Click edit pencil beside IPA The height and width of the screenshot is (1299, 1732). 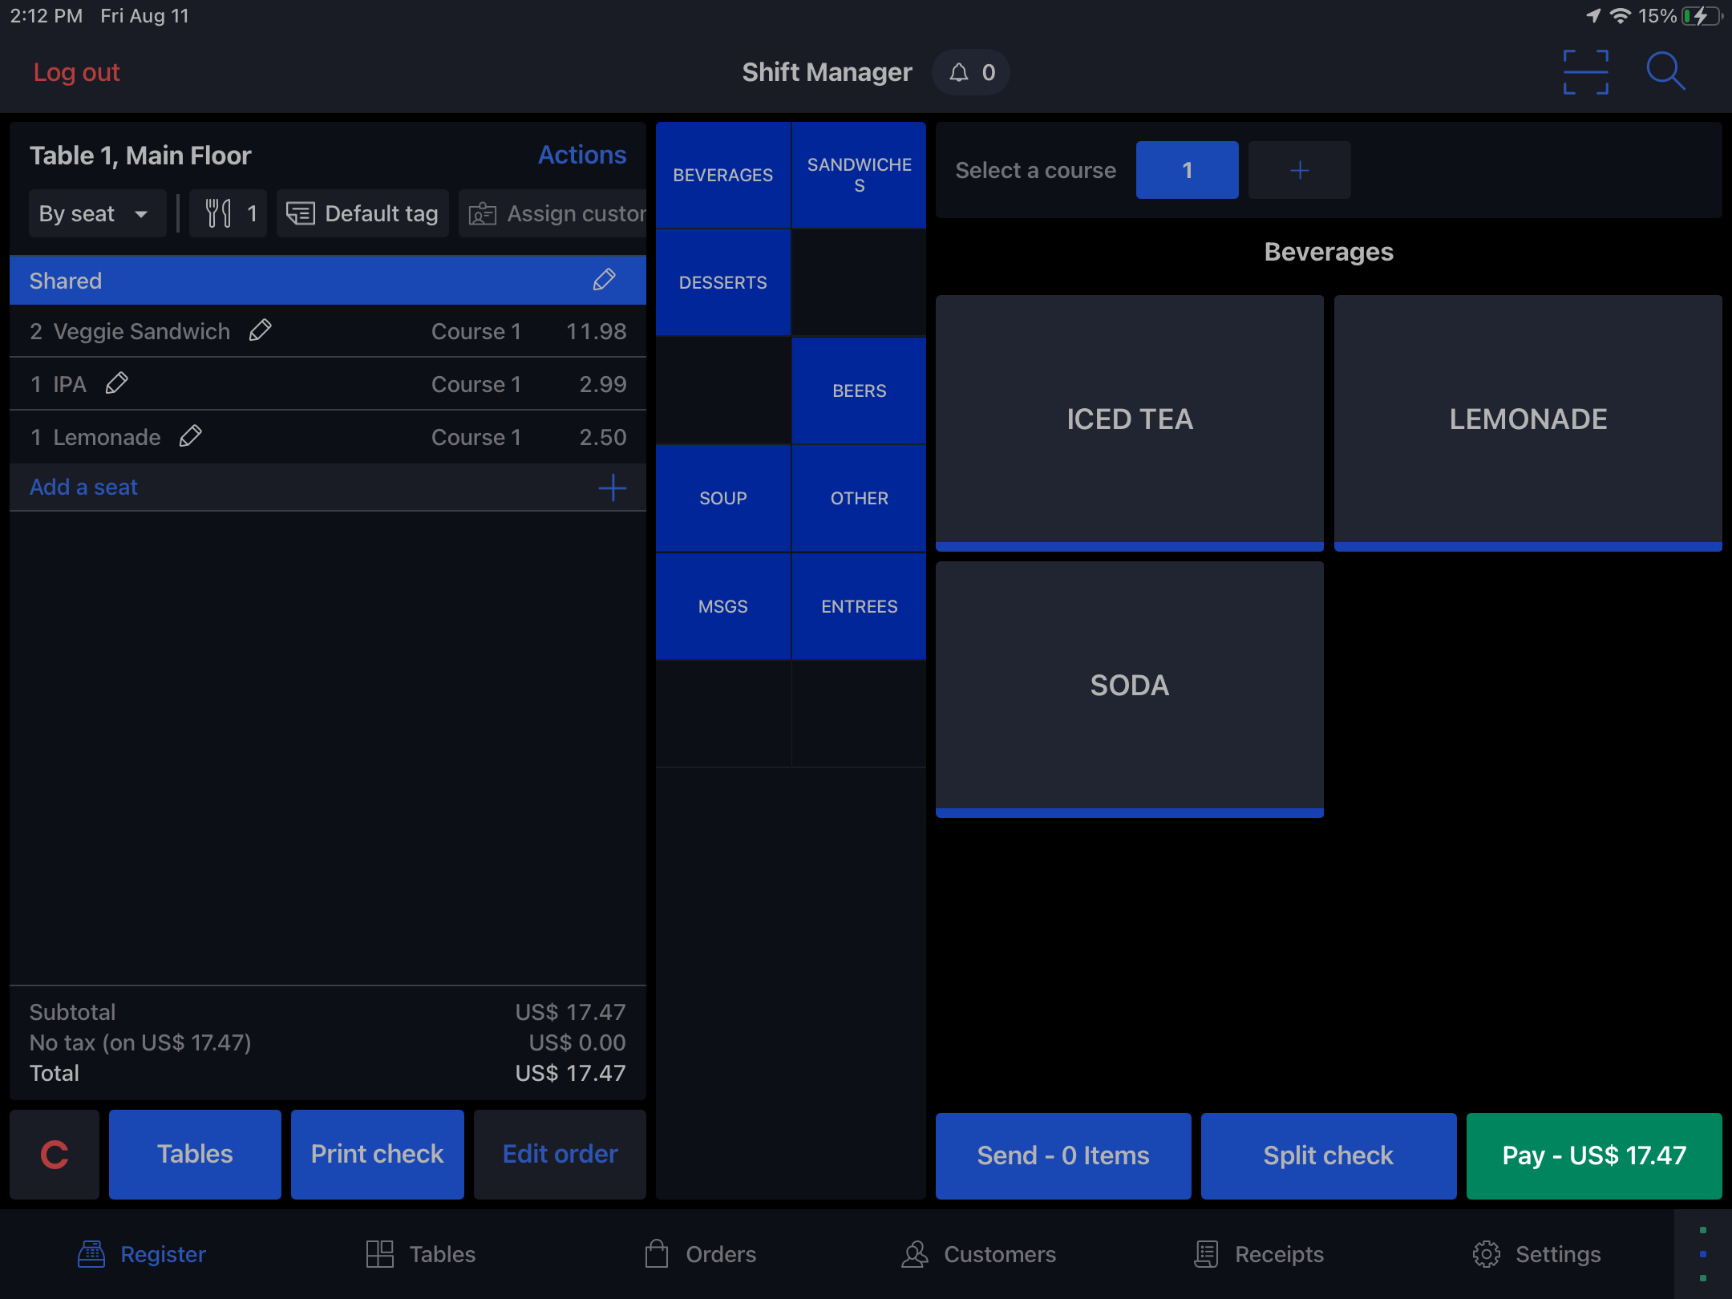click(117, 383)
